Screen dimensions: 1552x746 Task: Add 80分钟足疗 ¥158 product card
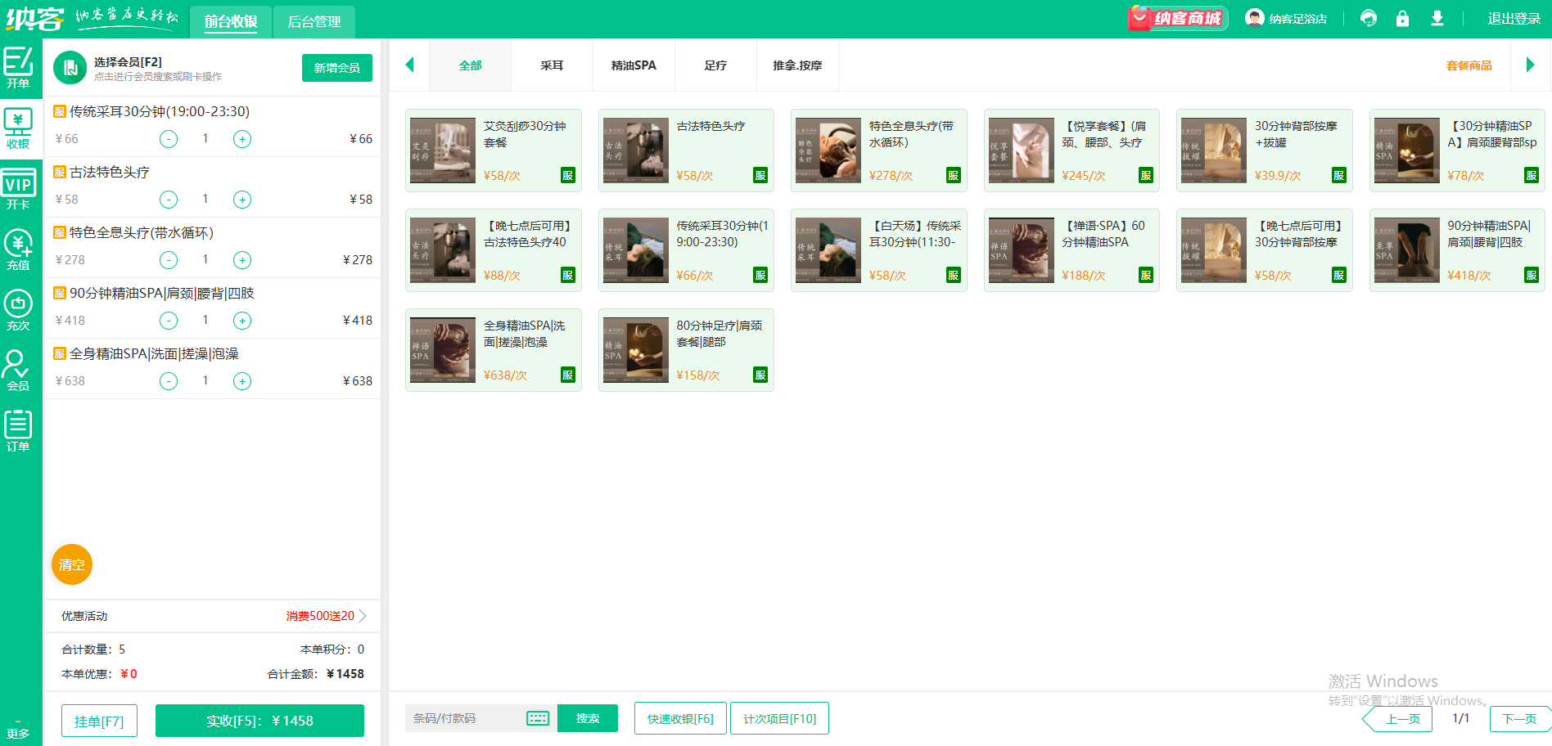[686, 350]
